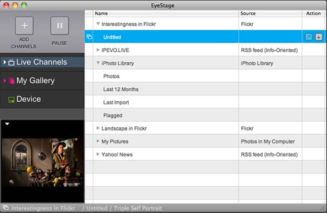Collapse Interestingness in Flickr channel
This screenshot has height=213, width=327.
[98, 24]
